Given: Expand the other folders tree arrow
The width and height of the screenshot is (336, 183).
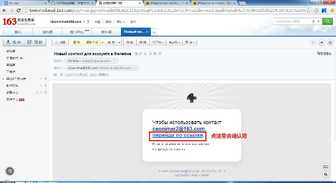Looking at the screenshot, I should click(x=3, y=79).
